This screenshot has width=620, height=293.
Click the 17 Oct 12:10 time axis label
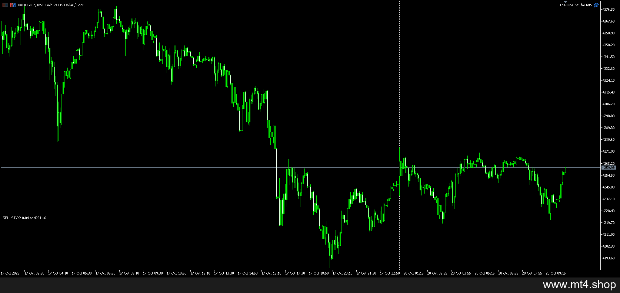[200, 273]
